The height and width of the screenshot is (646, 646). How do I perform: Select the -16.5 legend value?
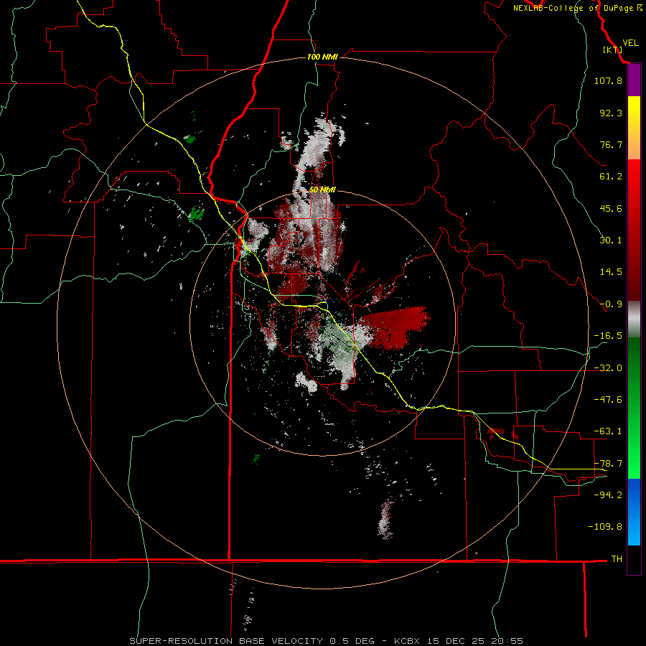[608, 336]
